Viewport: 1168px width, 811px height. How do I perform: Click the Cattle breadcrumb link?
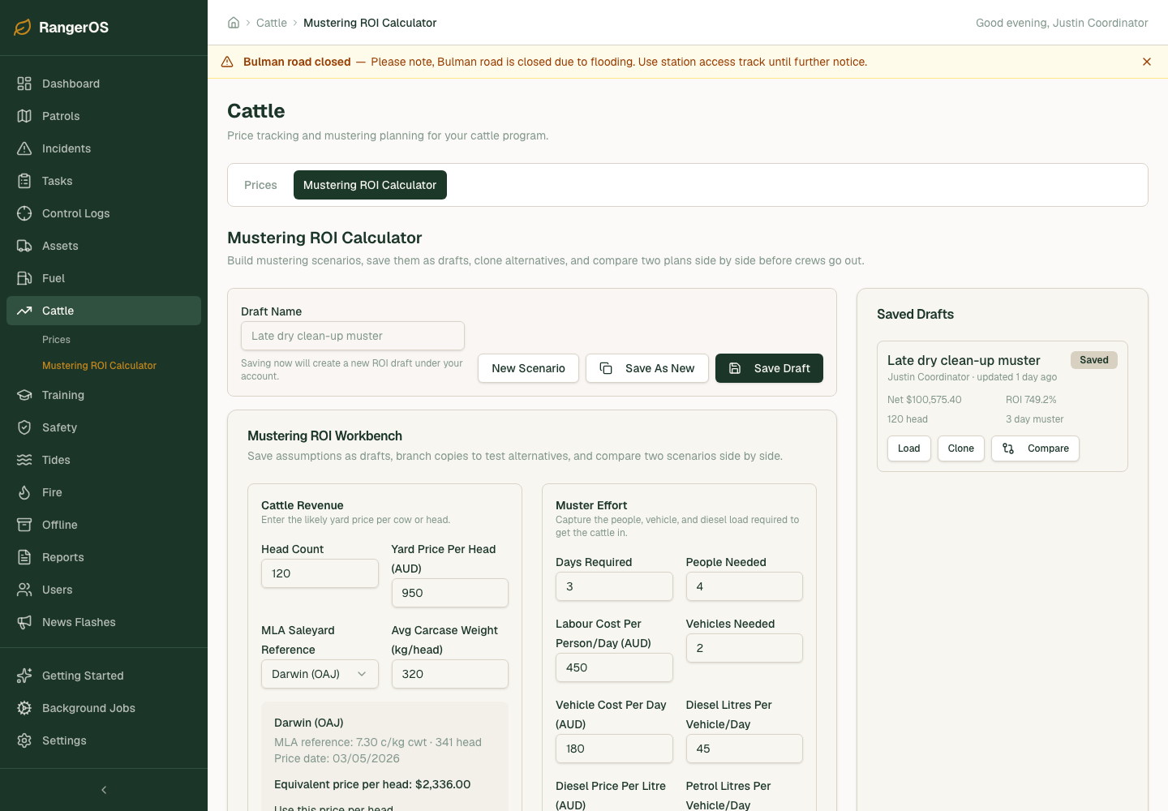(x=272, y=23)
